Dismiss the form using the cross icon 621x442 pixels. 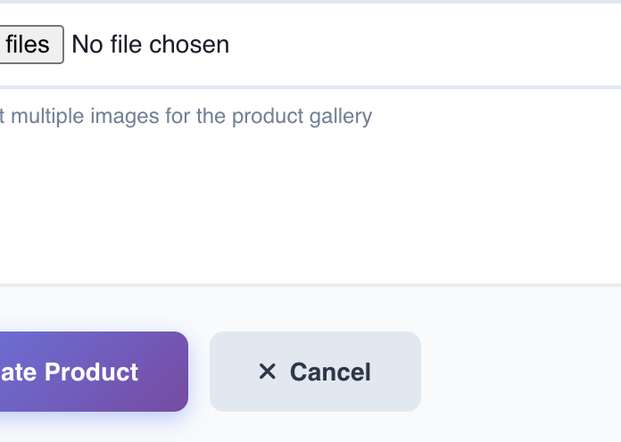tap(267, 372)
